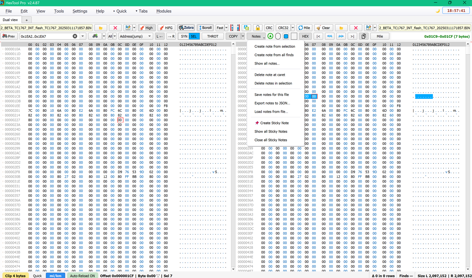472x278 pixels.
Task: Open the Address(jump) combo box
Action: (136, 36)
